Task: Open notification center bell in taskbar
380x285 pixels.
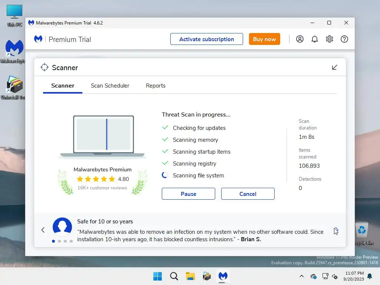Action: (370, 276)
